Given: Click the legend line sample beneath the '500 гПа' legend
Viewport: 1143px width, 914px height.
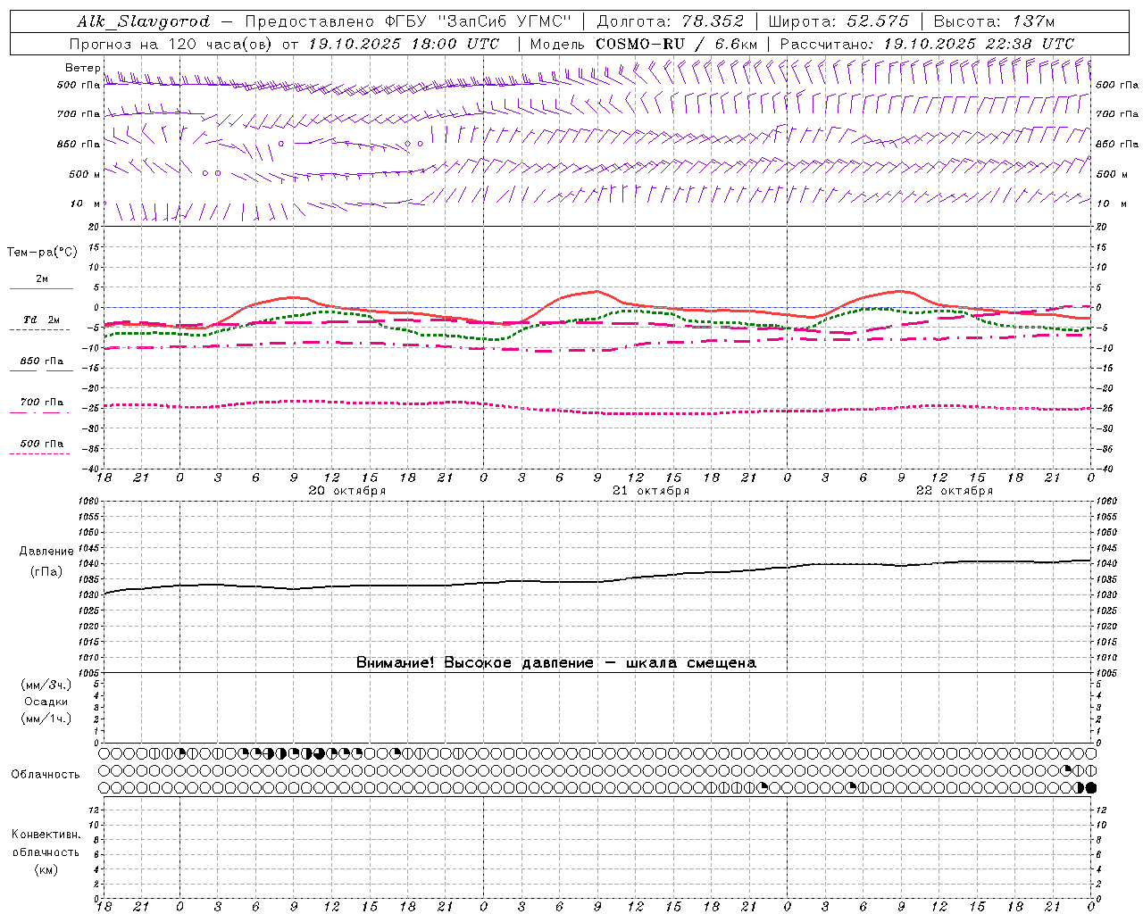Looking at the screenshot, I should point(40,453).
